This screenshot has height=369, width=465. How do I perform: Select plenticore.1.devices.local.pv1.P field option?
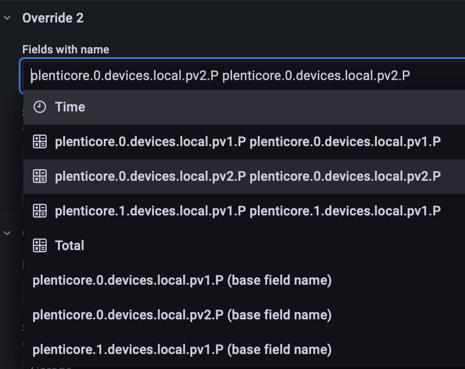(x=247, y=211)
